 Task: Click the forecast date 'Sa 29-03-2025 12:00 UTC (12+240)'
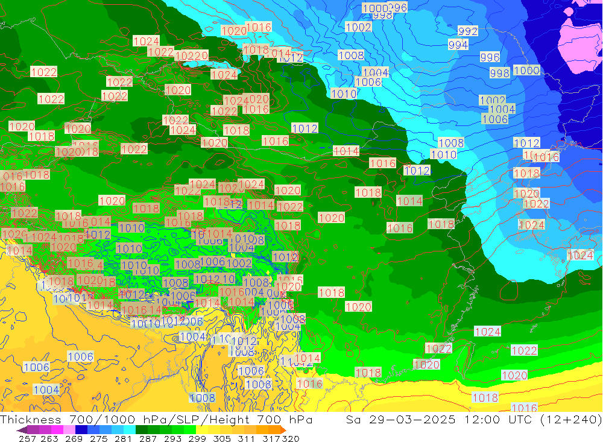(x=474, y=419)
